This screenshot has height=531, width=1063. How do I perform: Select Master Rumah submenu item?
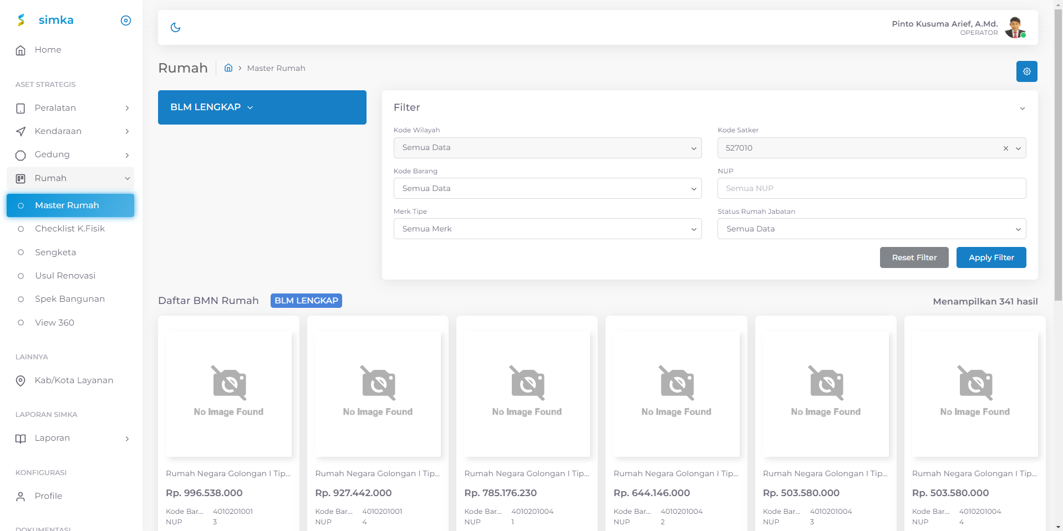(70, 205)
